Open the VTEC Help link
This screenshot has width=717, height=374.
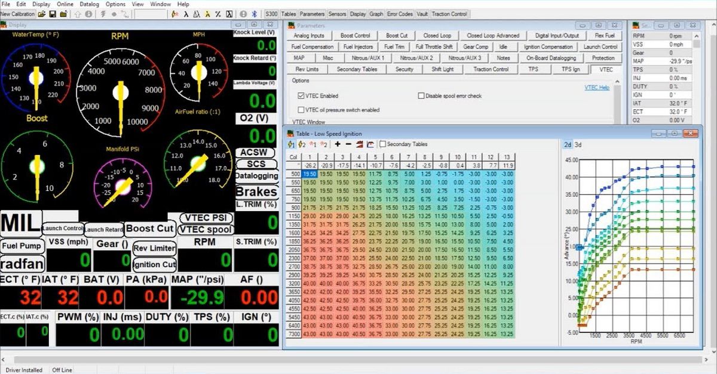596,86
